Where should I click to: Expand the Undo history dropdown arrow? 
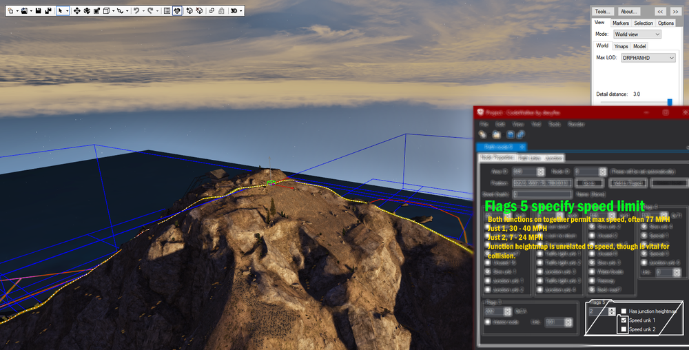[x=143, y=11]
